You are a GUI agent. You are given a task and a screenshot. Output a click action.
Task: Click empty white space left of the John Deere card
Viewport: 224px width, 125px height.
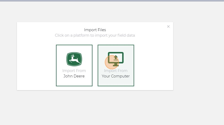(x=36, y=65)
